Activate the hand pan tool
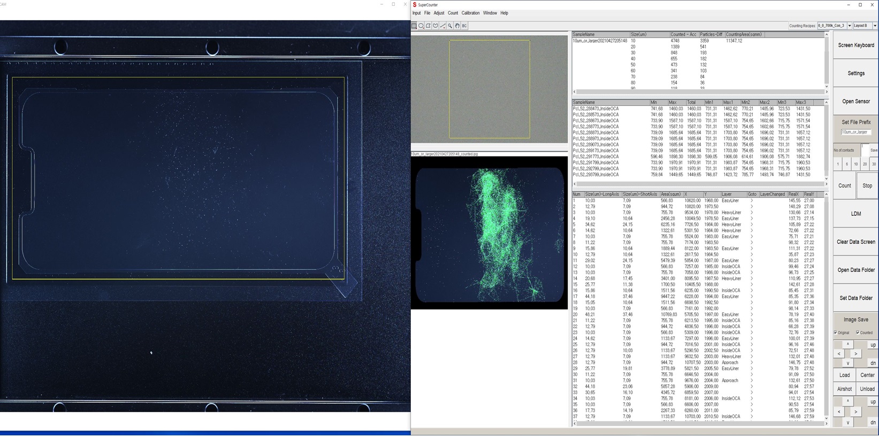This screenshot has height=437, width=879. coord(457,26)
